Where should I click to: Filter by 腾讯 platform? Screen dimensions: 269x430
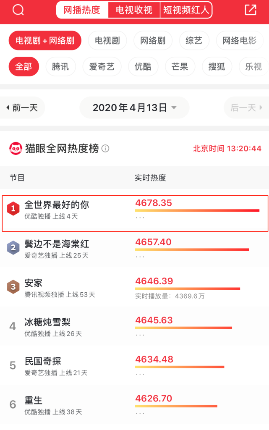coord(60,67)
